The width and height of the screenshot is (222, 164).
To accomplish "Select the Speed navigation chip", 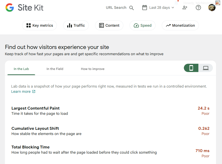I will [143, 25].
